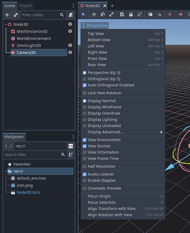This screenshot has width=190, height=233.
Task: Choose Left View from the menu
Action: (x=123, y=46)
